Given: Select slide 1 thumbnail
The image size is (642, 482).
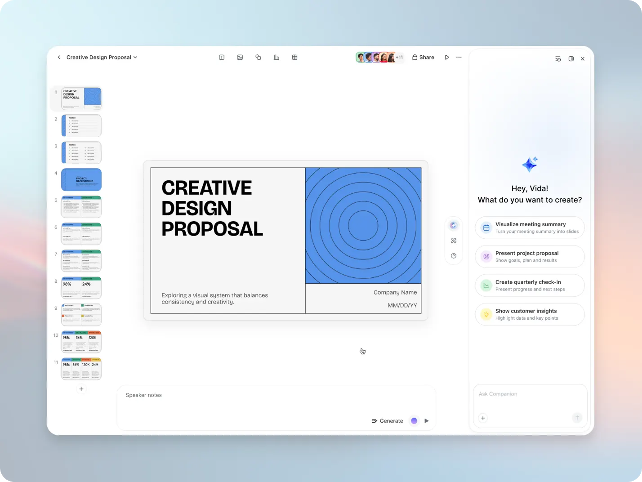Looking at the screenshot, I should [81, 98].
